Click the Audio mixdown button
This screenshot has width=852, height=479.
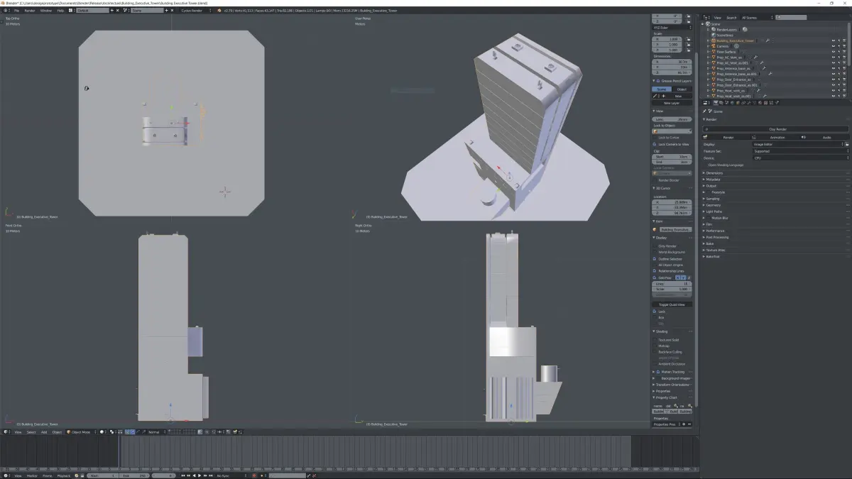coord(825,137)
